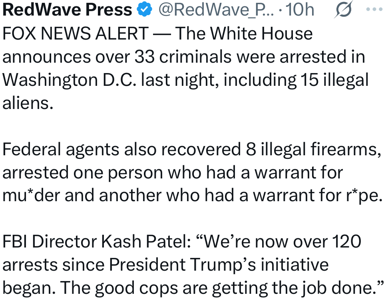Click the blue verified checkmark badge

point(144,10)
